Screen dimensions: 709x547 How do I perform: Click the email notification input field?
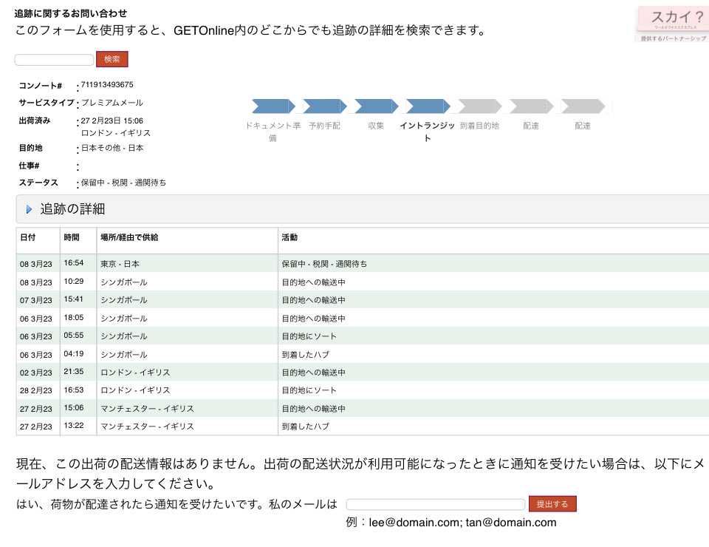pos(435,504)
